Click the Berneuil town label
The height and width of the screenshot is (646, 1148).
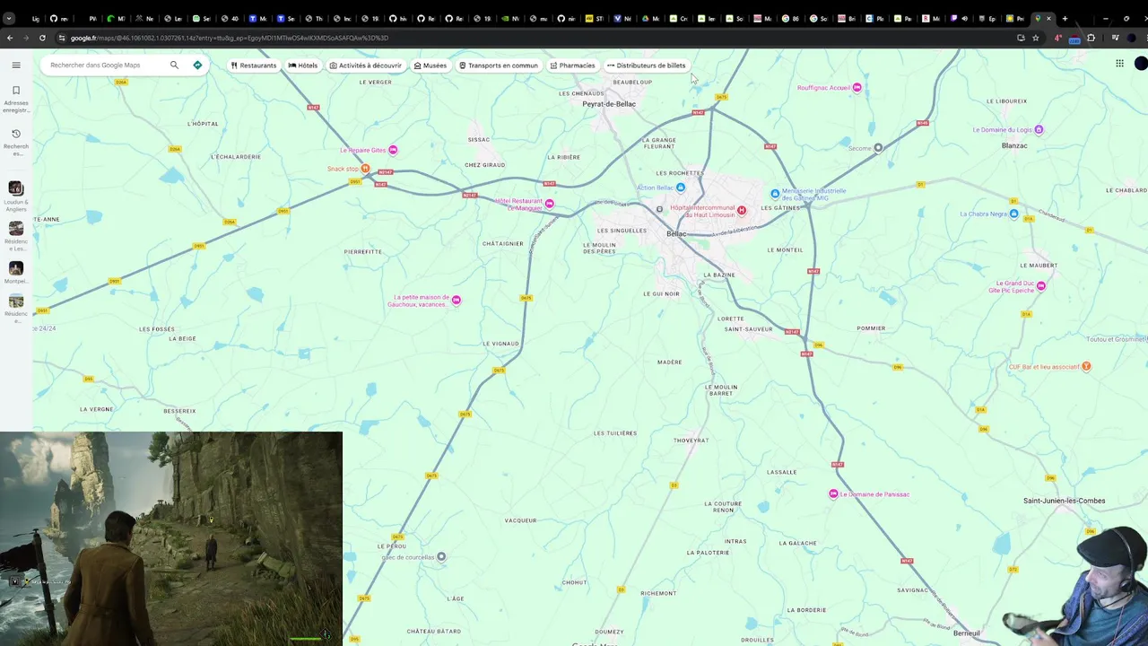[x=967, y=633]
